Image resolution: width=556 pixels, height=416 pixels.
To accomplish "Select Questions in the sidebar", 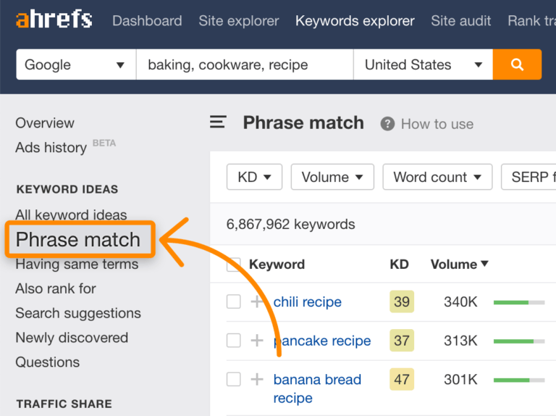I will coord(48,362).
